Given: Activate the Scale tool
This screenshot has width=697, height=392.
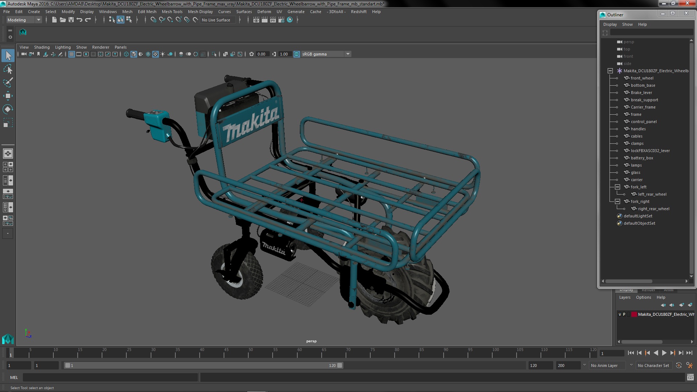Looking at the screenshot, I should [x=8, y=123].
